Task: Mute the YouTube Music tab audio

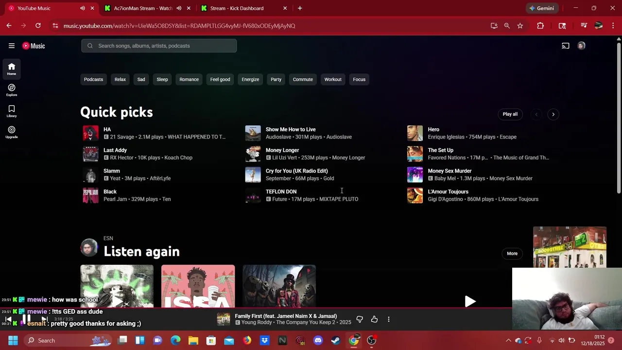Action: click(83, 8)
